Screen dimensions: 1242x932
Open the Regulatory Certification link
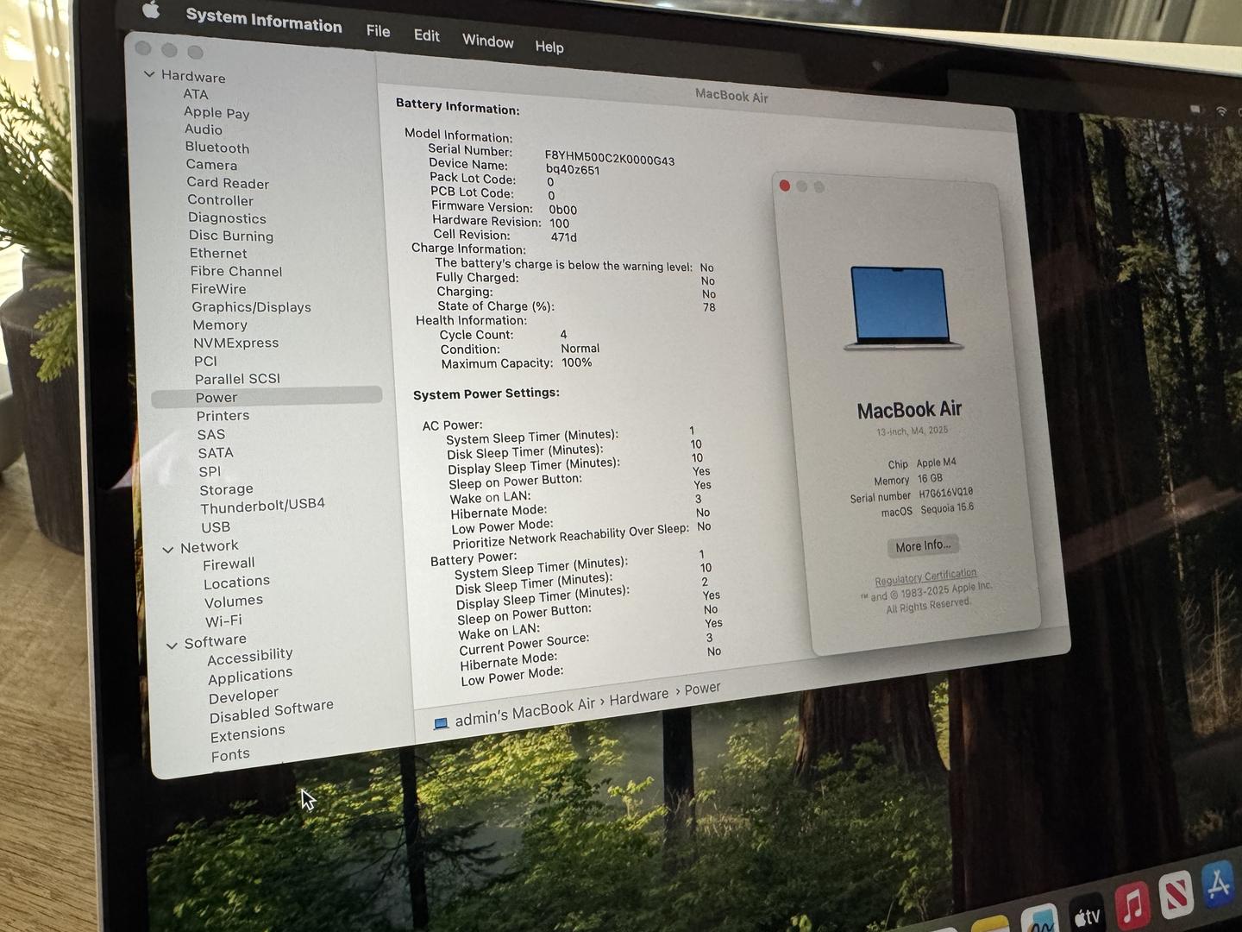point(925,576)
